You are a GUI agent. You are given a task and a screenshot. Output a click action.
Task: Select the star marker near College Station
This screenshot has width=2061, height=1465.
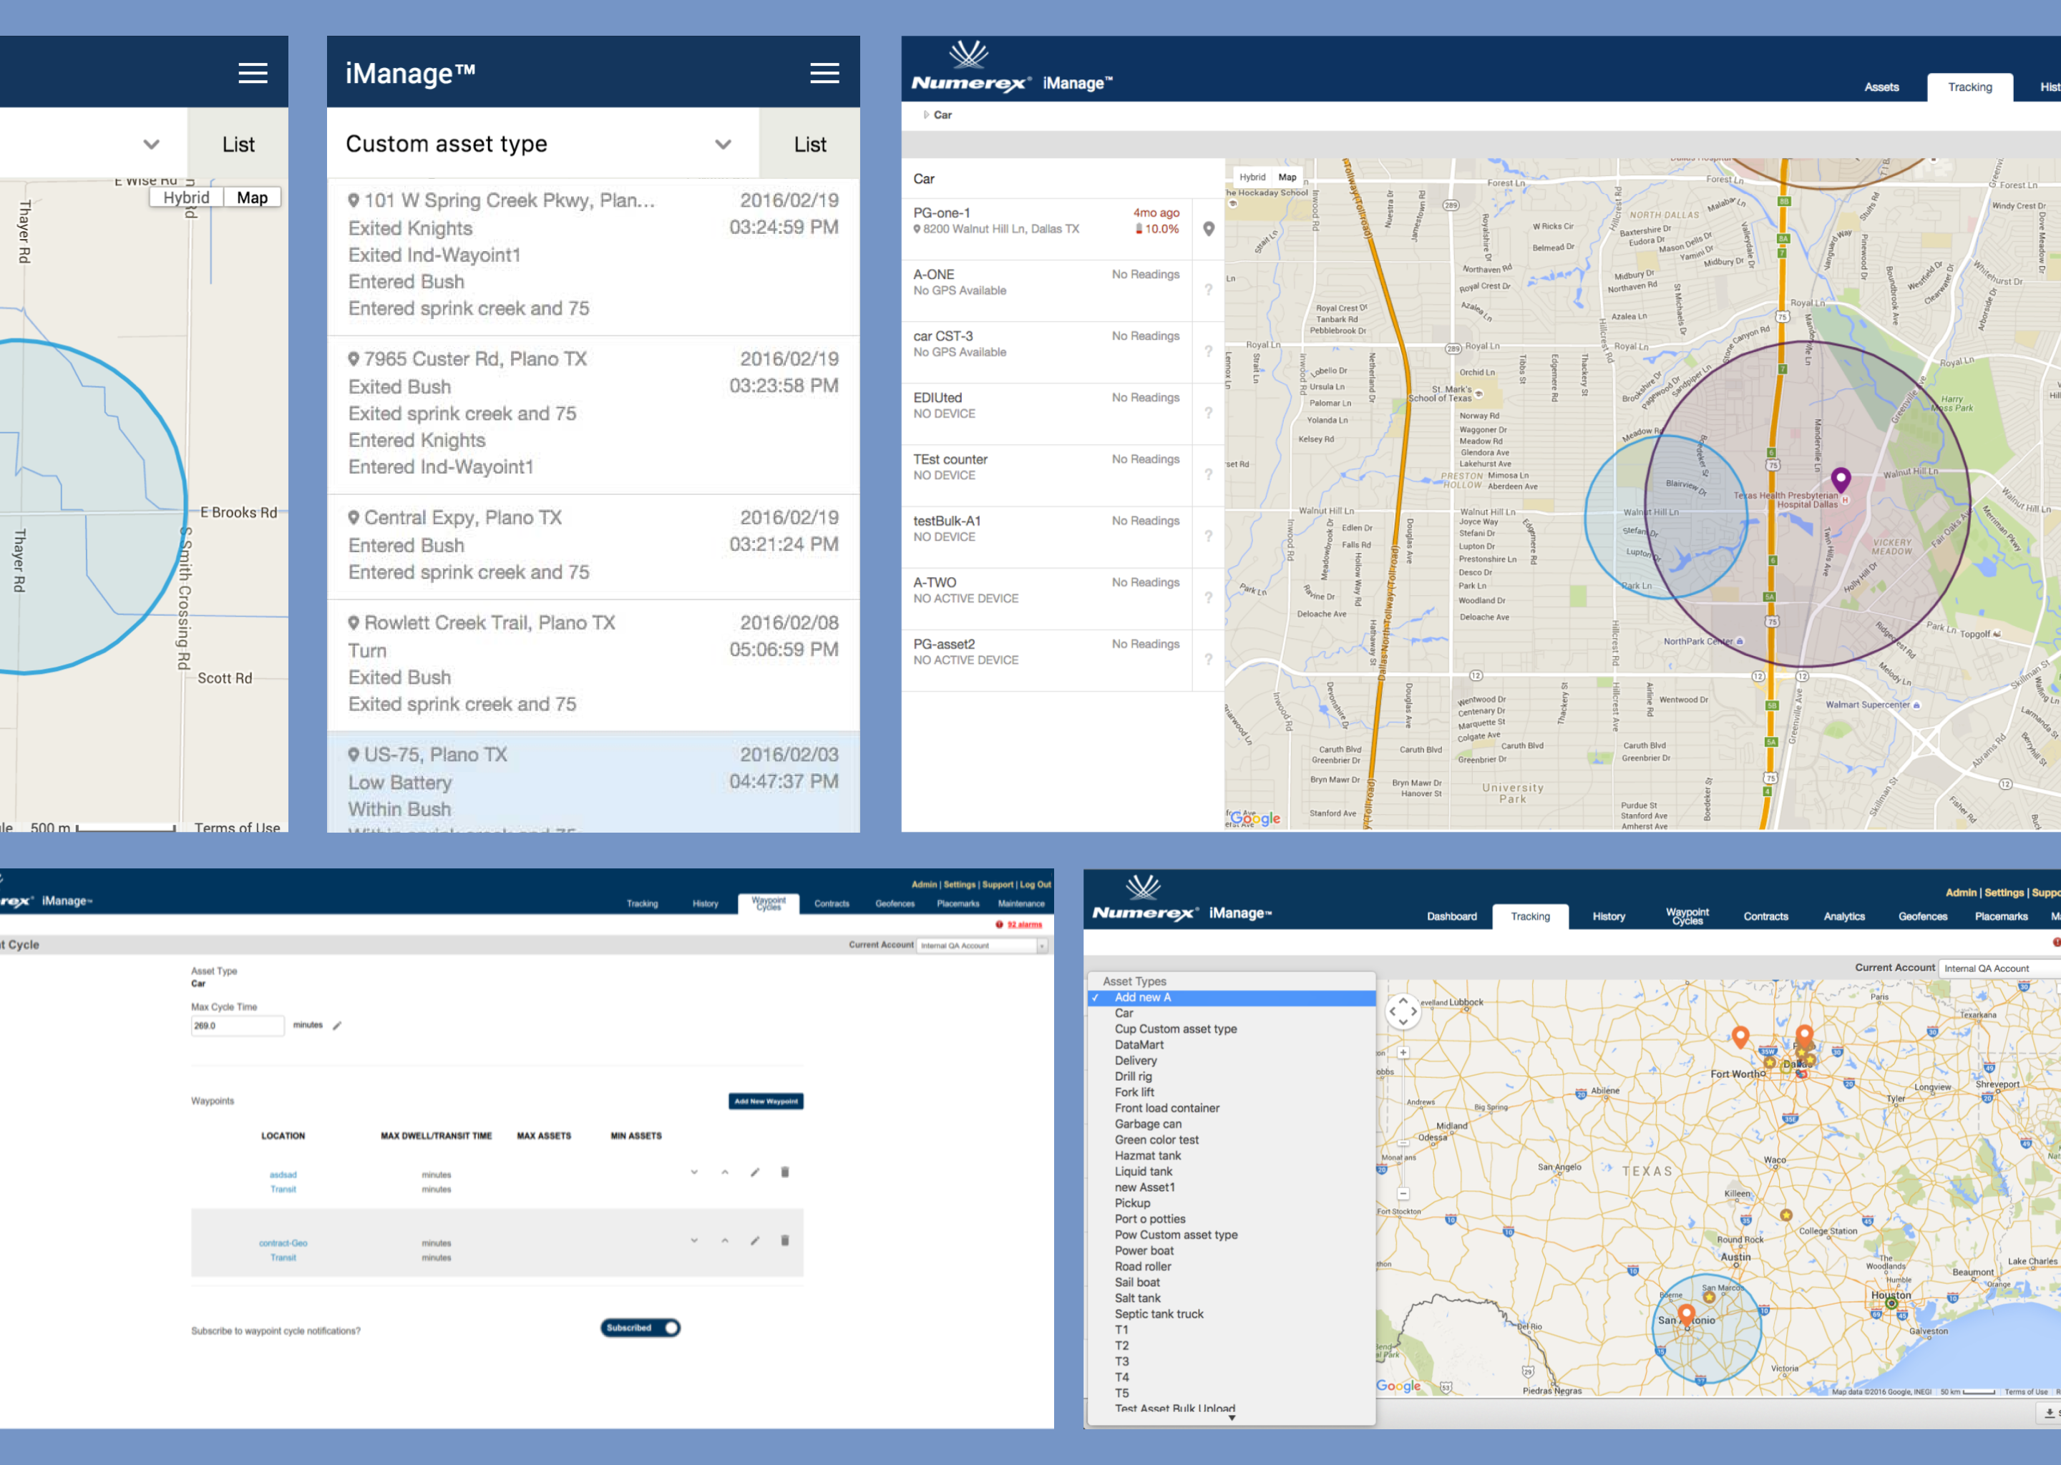(x=1785, y=1215)
